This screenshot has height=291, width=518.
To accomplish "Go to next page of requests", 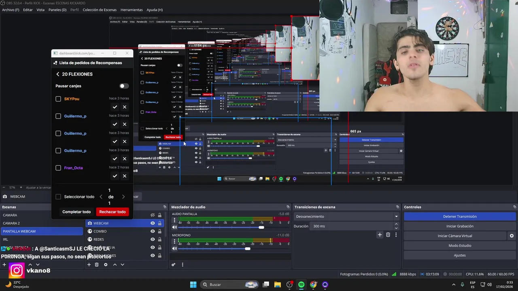I will tap(123, 197).
